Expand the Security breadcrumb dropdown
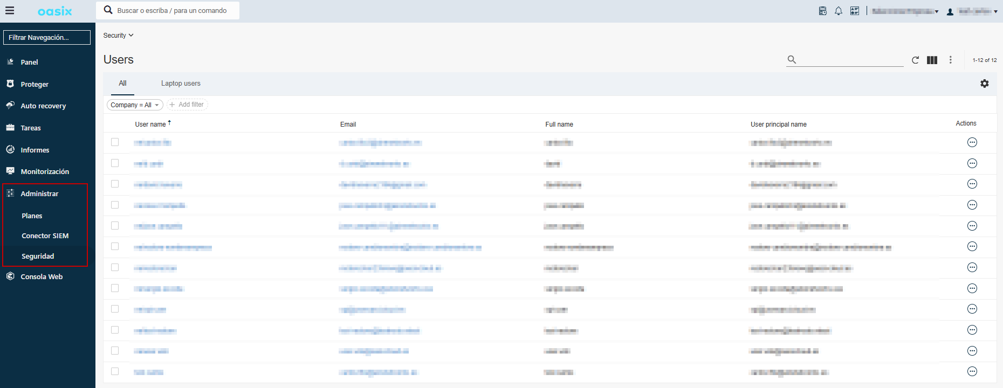1003x388 pixels. (x=118, y=36)
